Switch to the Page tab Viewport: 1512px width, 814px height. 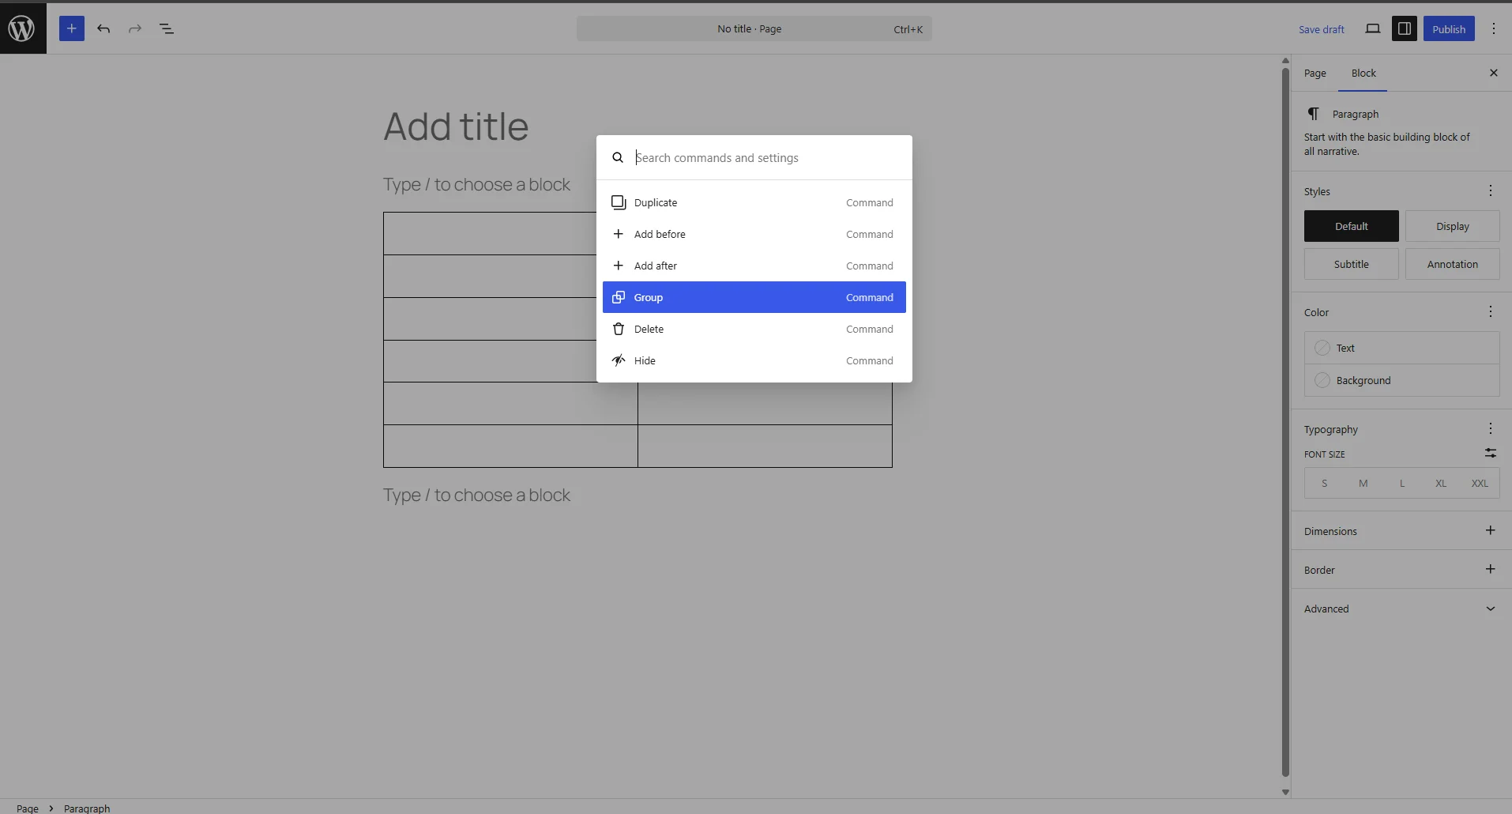(1315, 73)
